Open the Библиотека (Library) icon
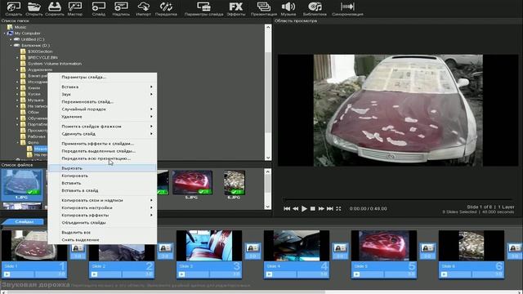523x294 pixels. [x=315, y=9]
